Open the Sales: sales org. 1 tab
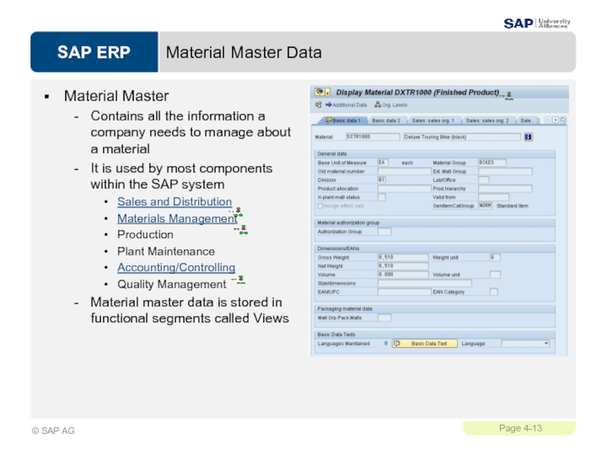This screenshot has width=607, height=455. [x=432, y=121]
